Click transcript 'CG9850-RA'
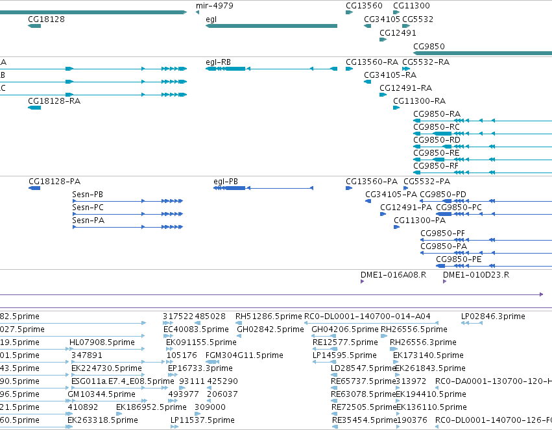This screenshot has height=430, width=552. [x=437, y=114]
